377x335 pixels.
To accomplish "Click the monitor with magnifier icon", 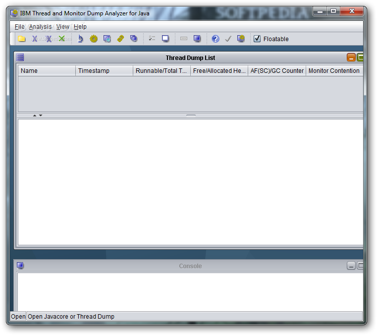I will (x=107, y=39).
